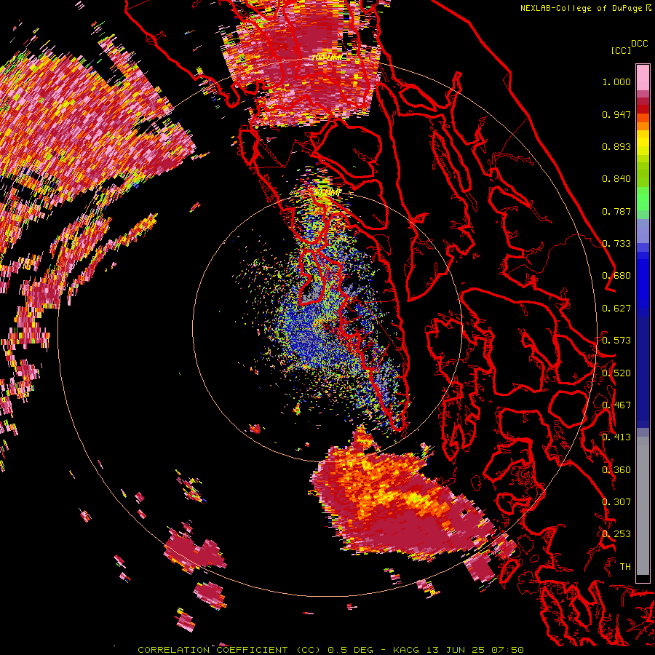655x655 pixels.
Task: Click the 0.947 scale value
Action: (x=616, y=114)
